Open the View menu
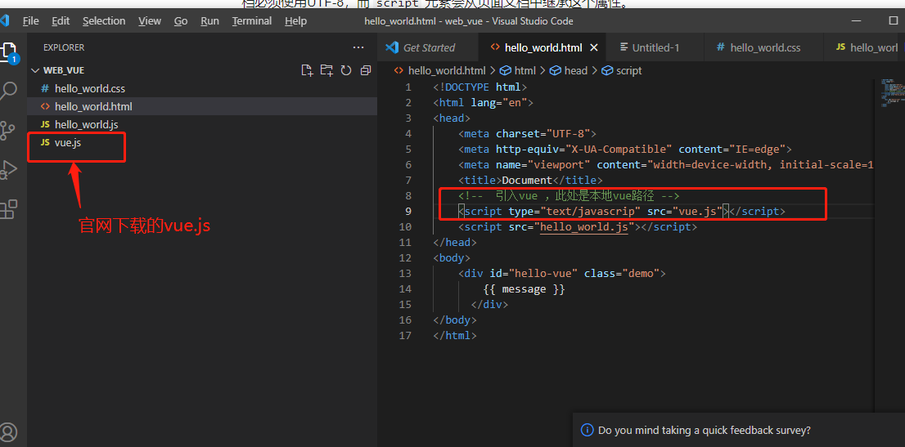The image size is (905, 447). [x=150, y=21]
